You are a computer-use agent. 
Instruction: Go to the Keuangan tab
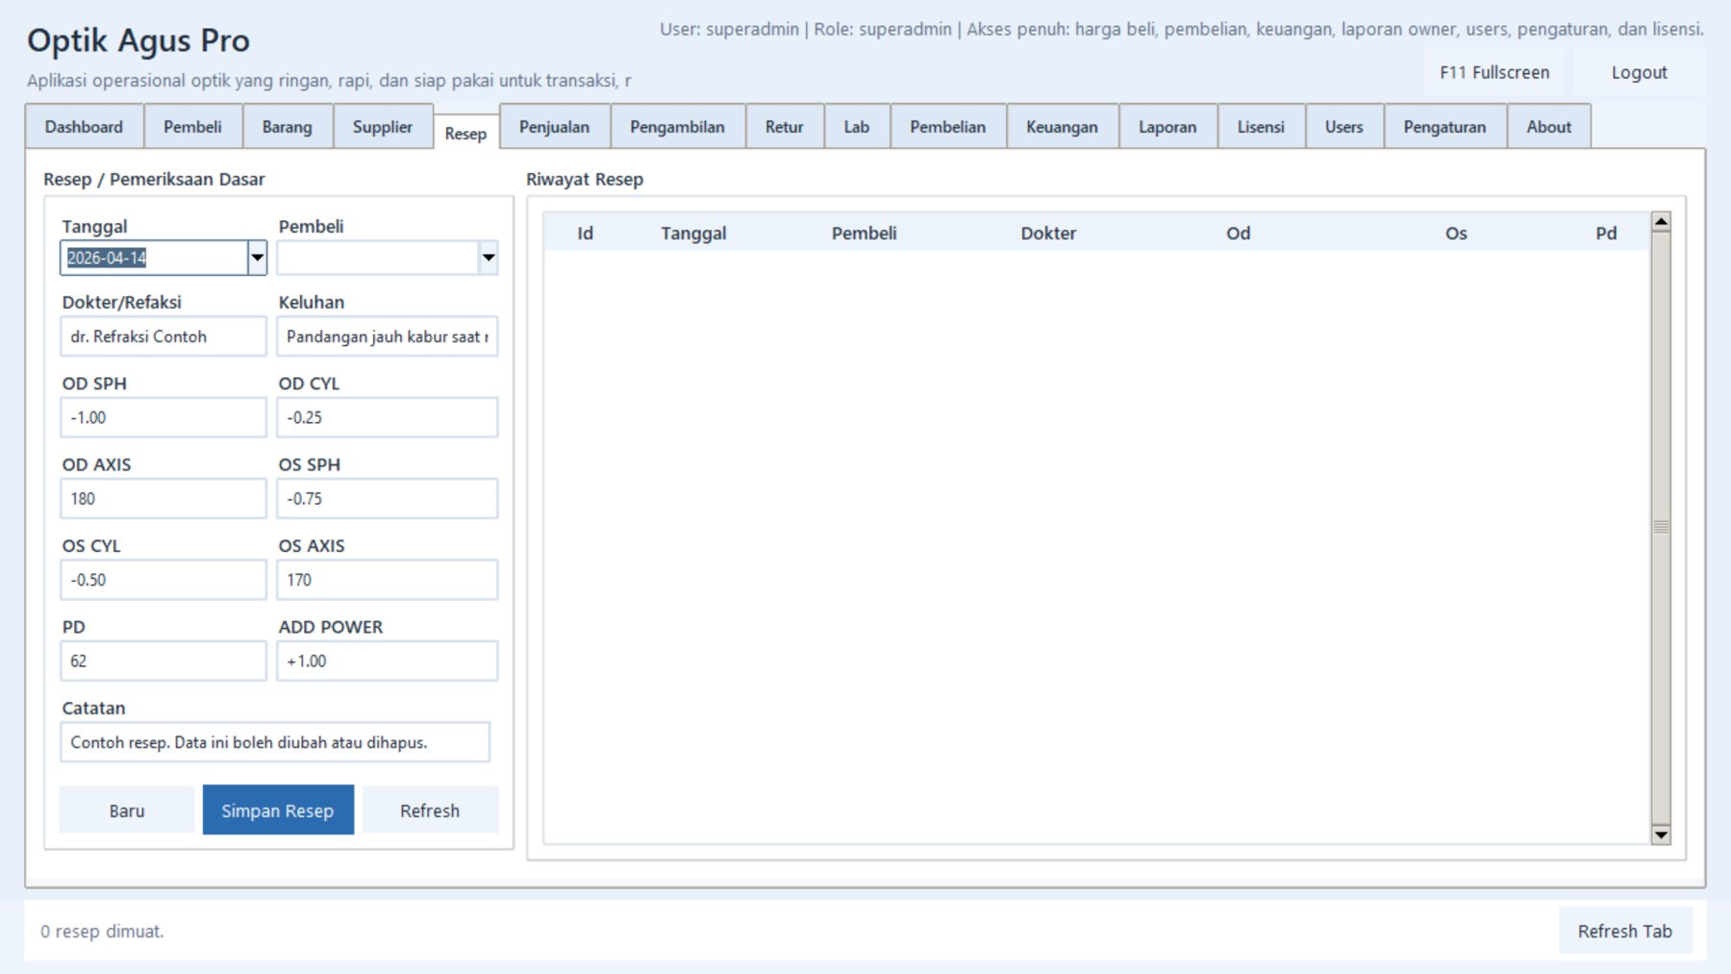tap(1062, 127)
